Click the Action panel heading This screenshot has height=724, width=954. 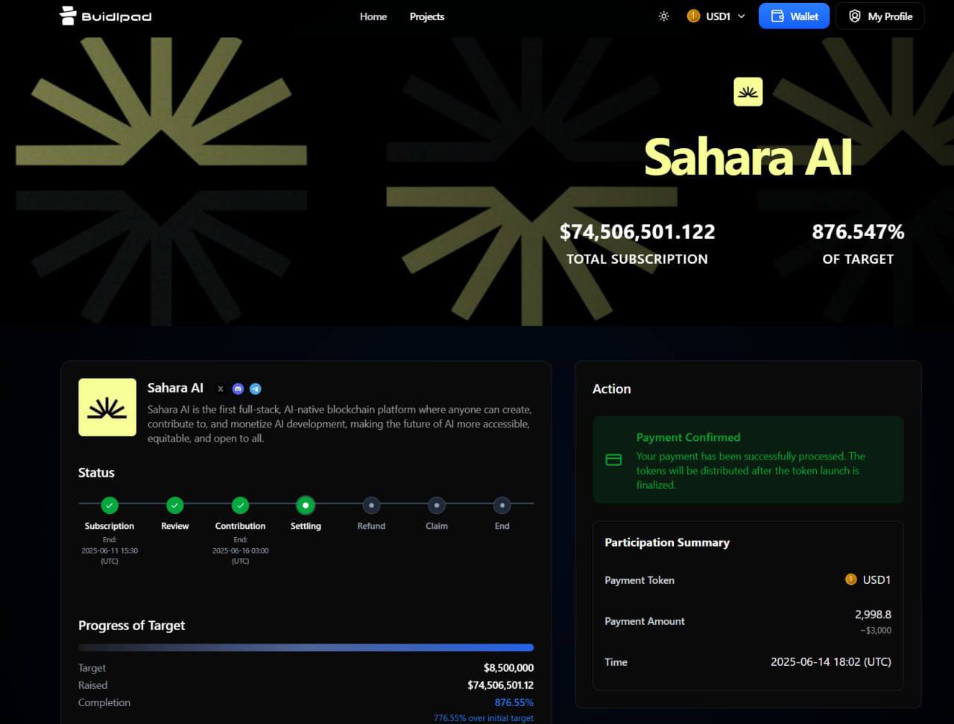pyautogui.click(x=611, y=389)
